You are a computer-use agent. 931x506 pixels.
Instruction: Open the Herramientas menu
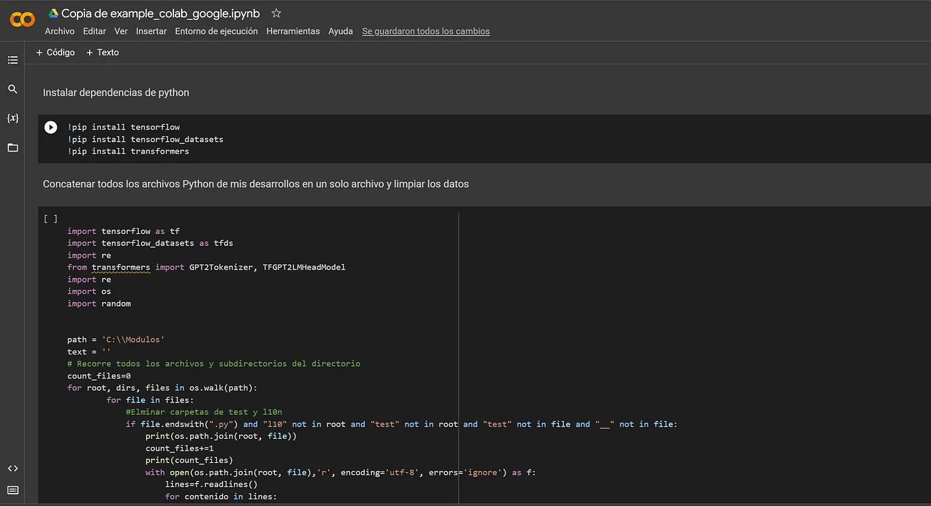coord(293,31)
